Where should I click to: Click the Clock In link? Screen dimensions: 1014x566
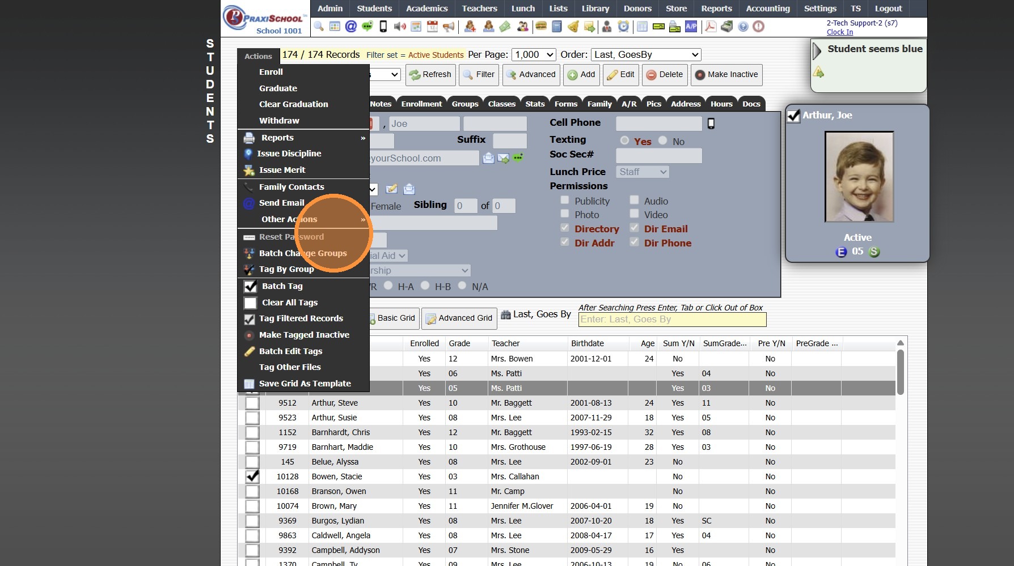pyautogui.click(x=839, y=32)
